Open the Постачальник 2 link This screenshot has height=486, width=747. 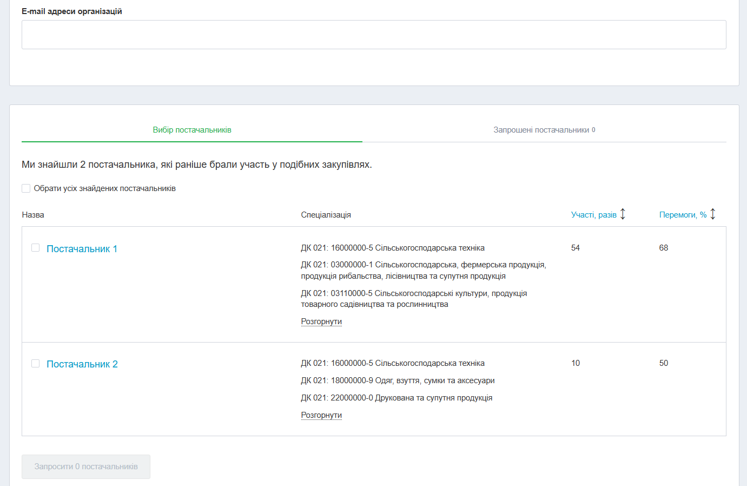82,364
